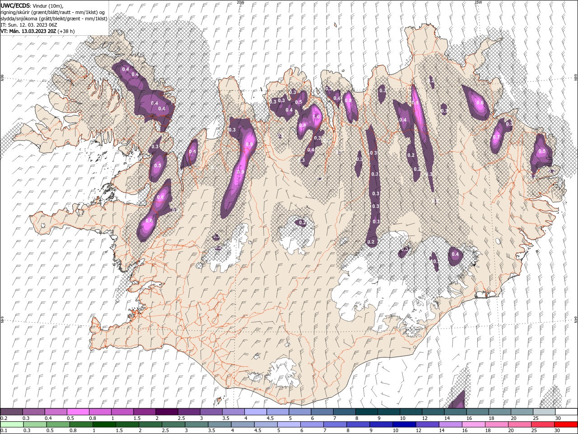Click the snow scale swatch for 0.2–0.3 mm
This screenshot has width=578, height=434.
point(11,412)
